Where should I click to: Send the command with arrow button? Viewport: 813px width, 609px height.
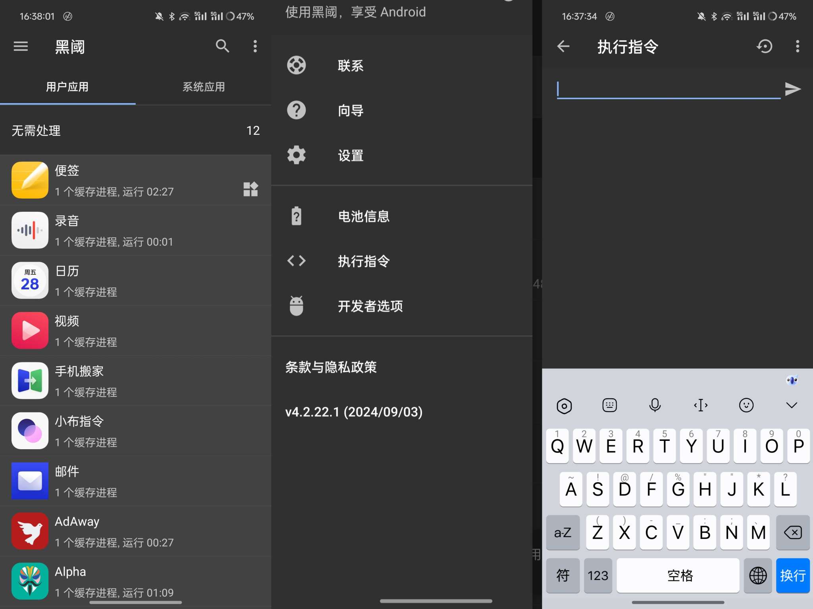coord(792,89)
